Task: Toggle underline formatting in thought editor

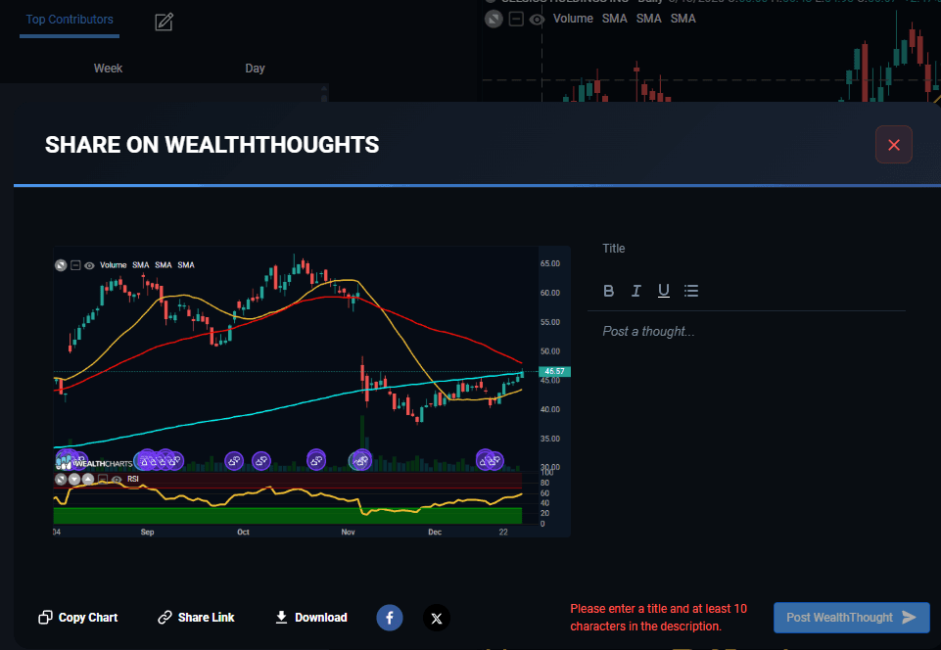Action: point(664,291)
